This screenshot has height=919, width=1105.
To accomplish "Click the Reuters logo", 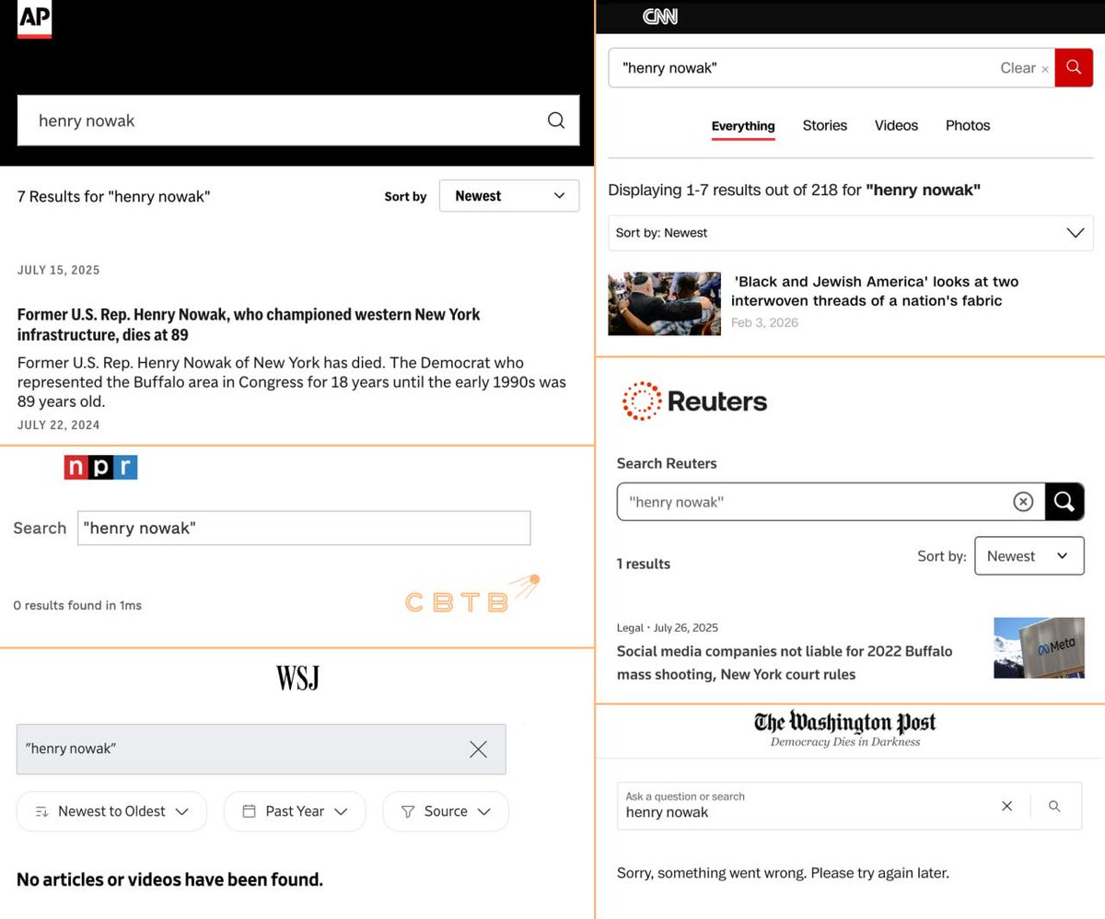I will 695,401.
